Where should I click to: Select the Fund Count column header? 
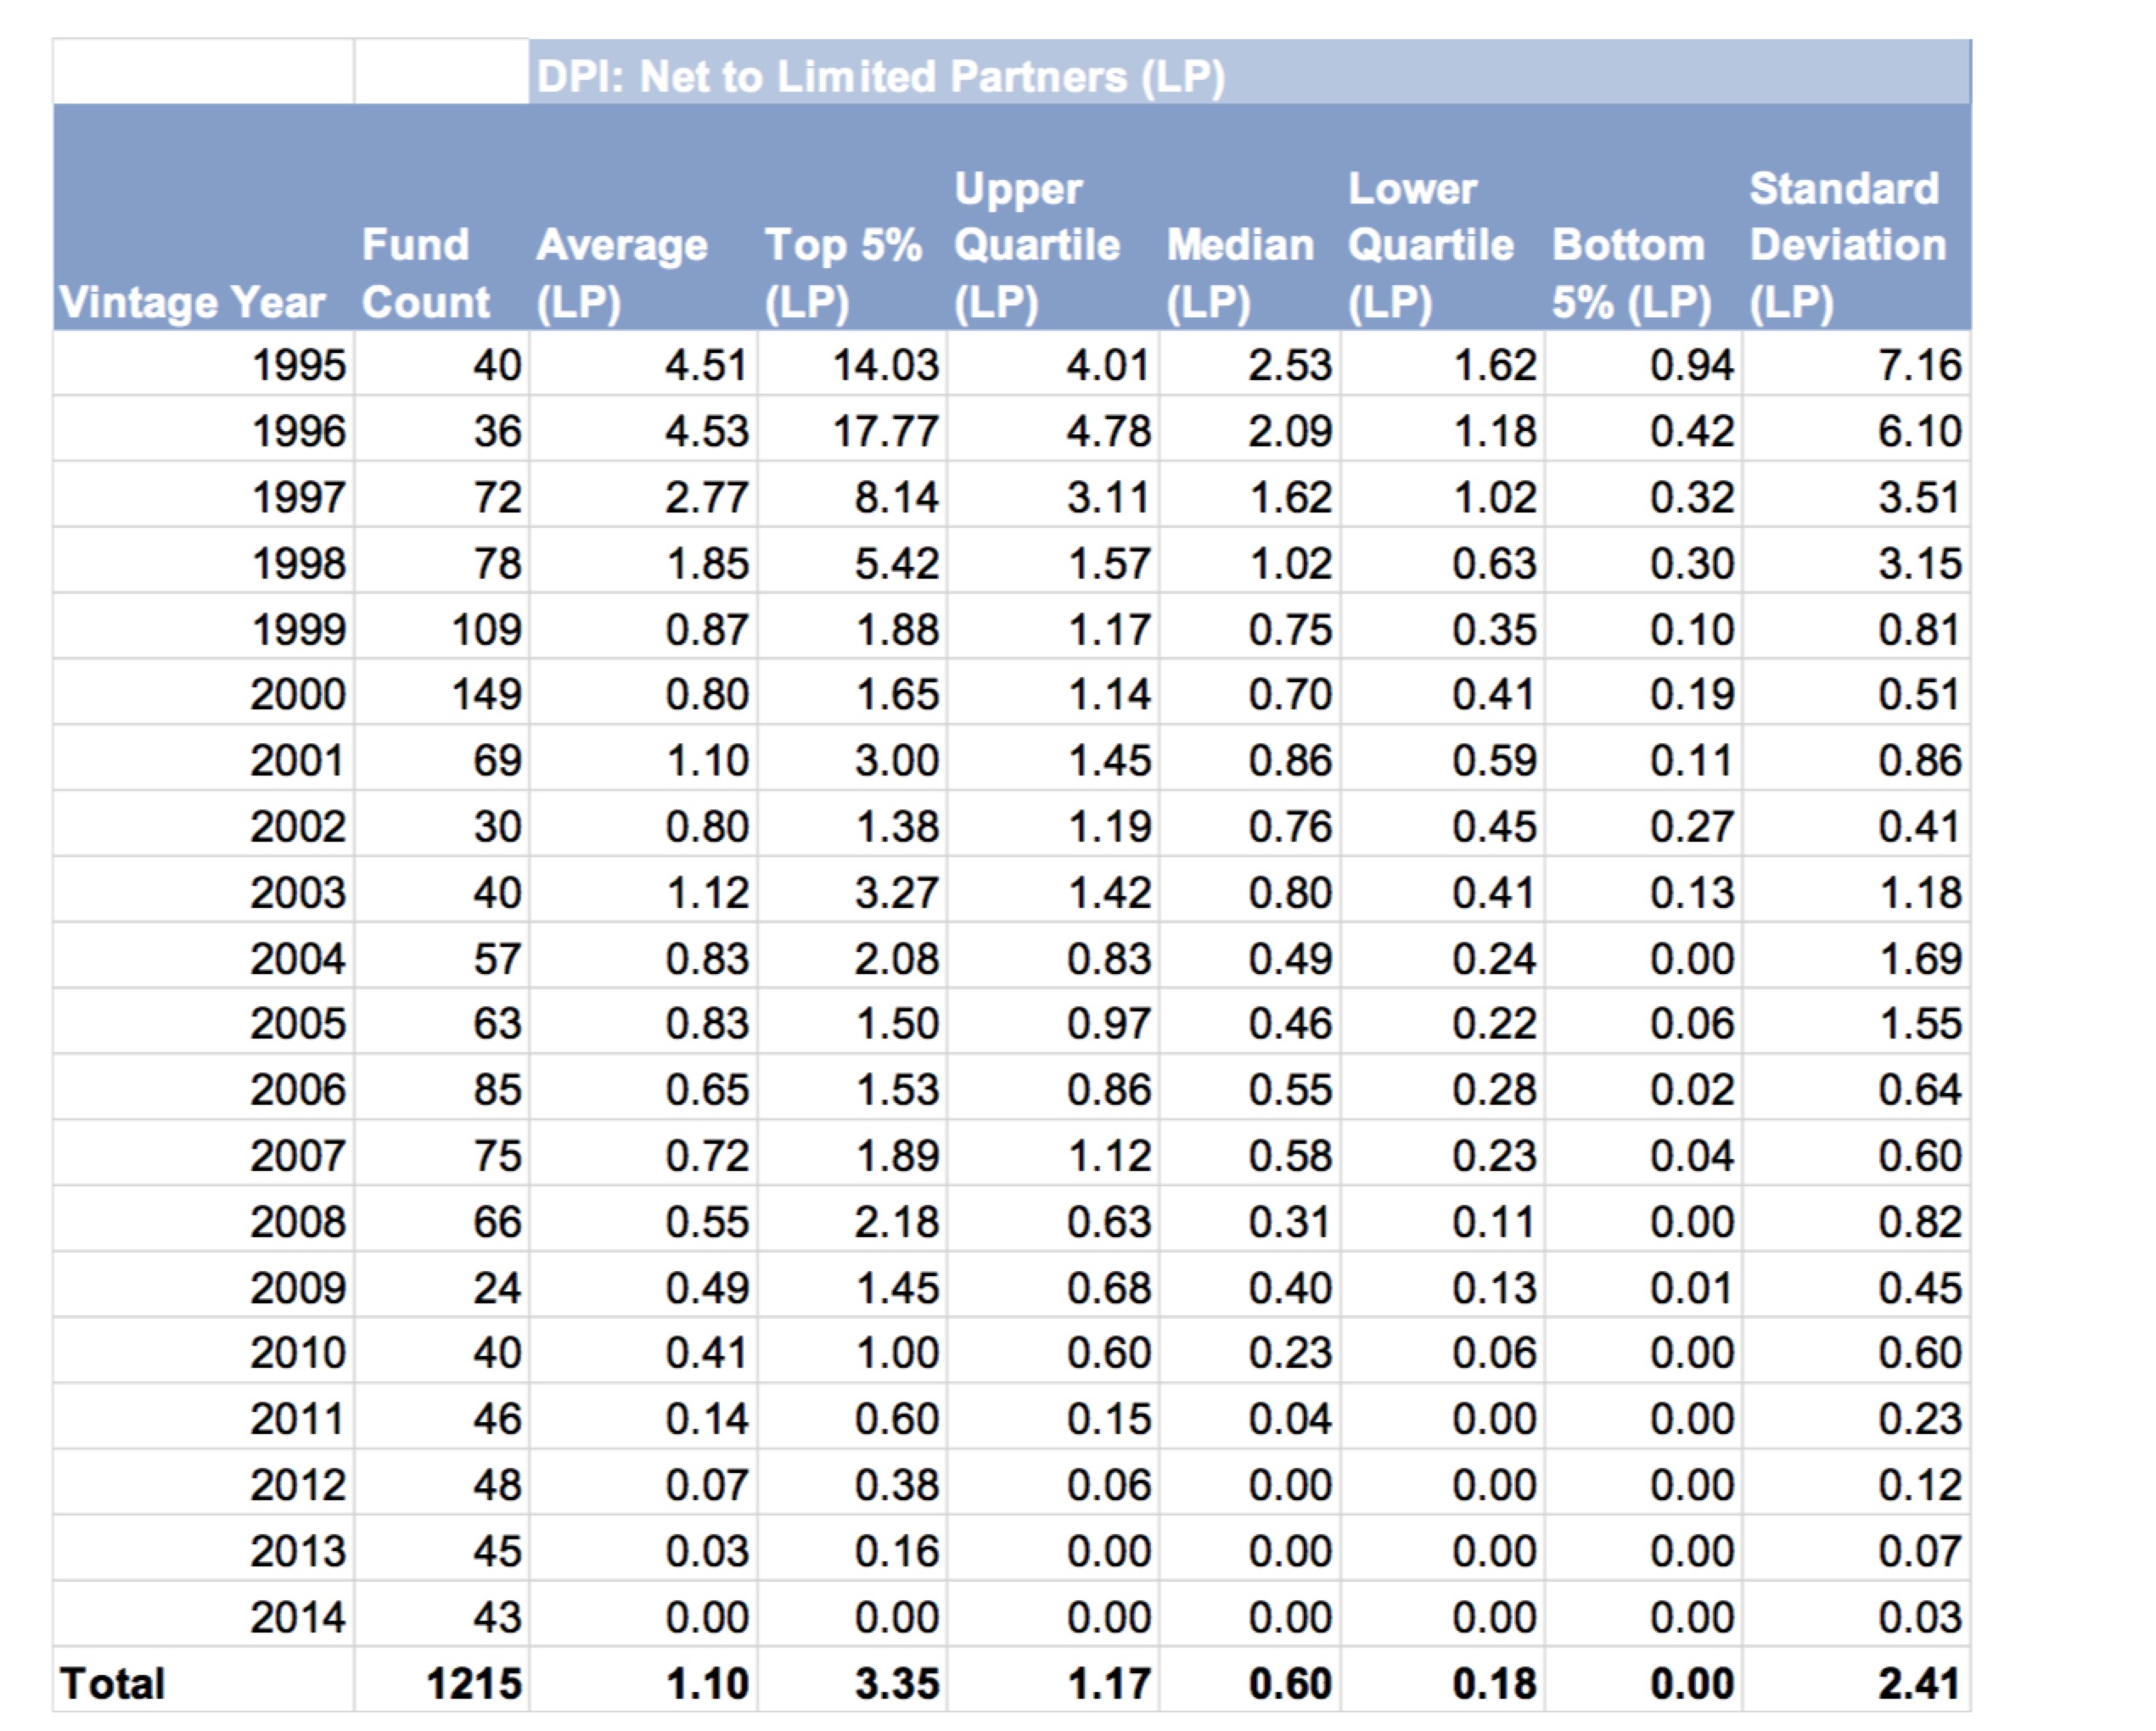coord(425,273)
